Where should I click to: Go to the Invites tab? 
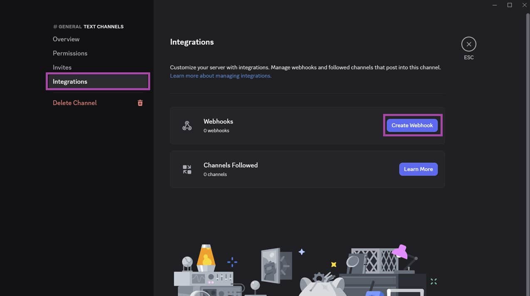click(62, 67)
